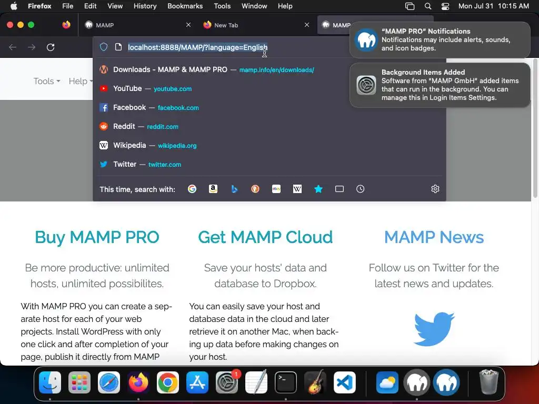Open Spotlight search in the menu bar
Image resolution: width=539 pixels, height=404 pixels.
[x=428, y=6]
